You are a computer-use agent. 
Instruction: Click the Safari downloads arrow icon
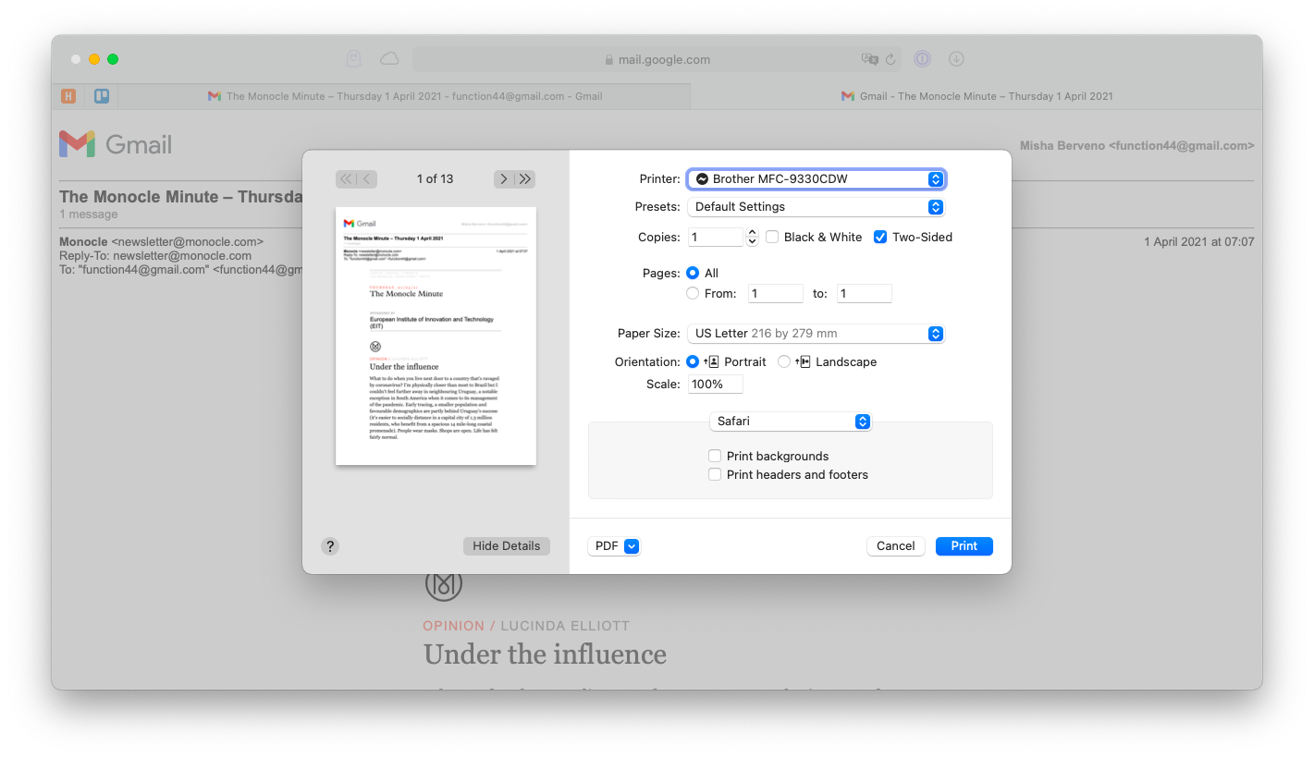(956, 58)
